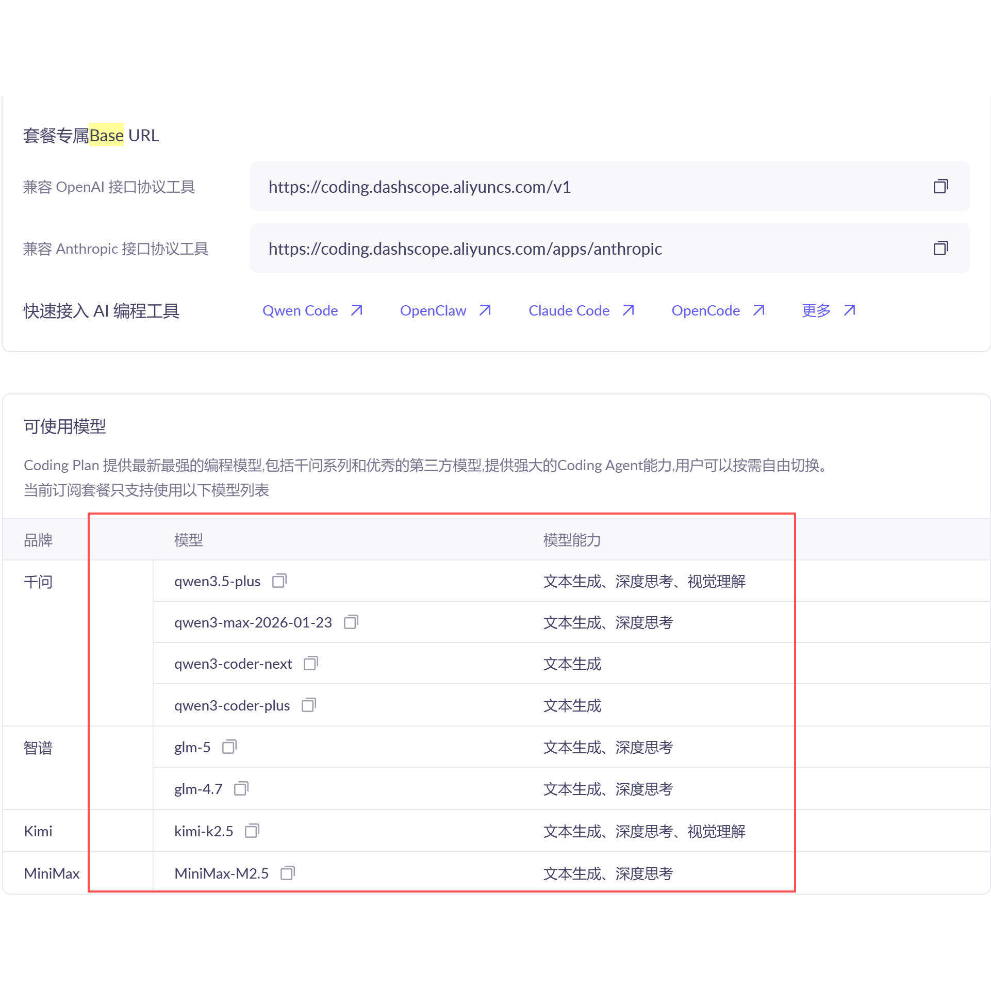Click the 可使用模型 section heading
Image resolution: width=991 pixels, height=991 pixels.
click(65, 426)
